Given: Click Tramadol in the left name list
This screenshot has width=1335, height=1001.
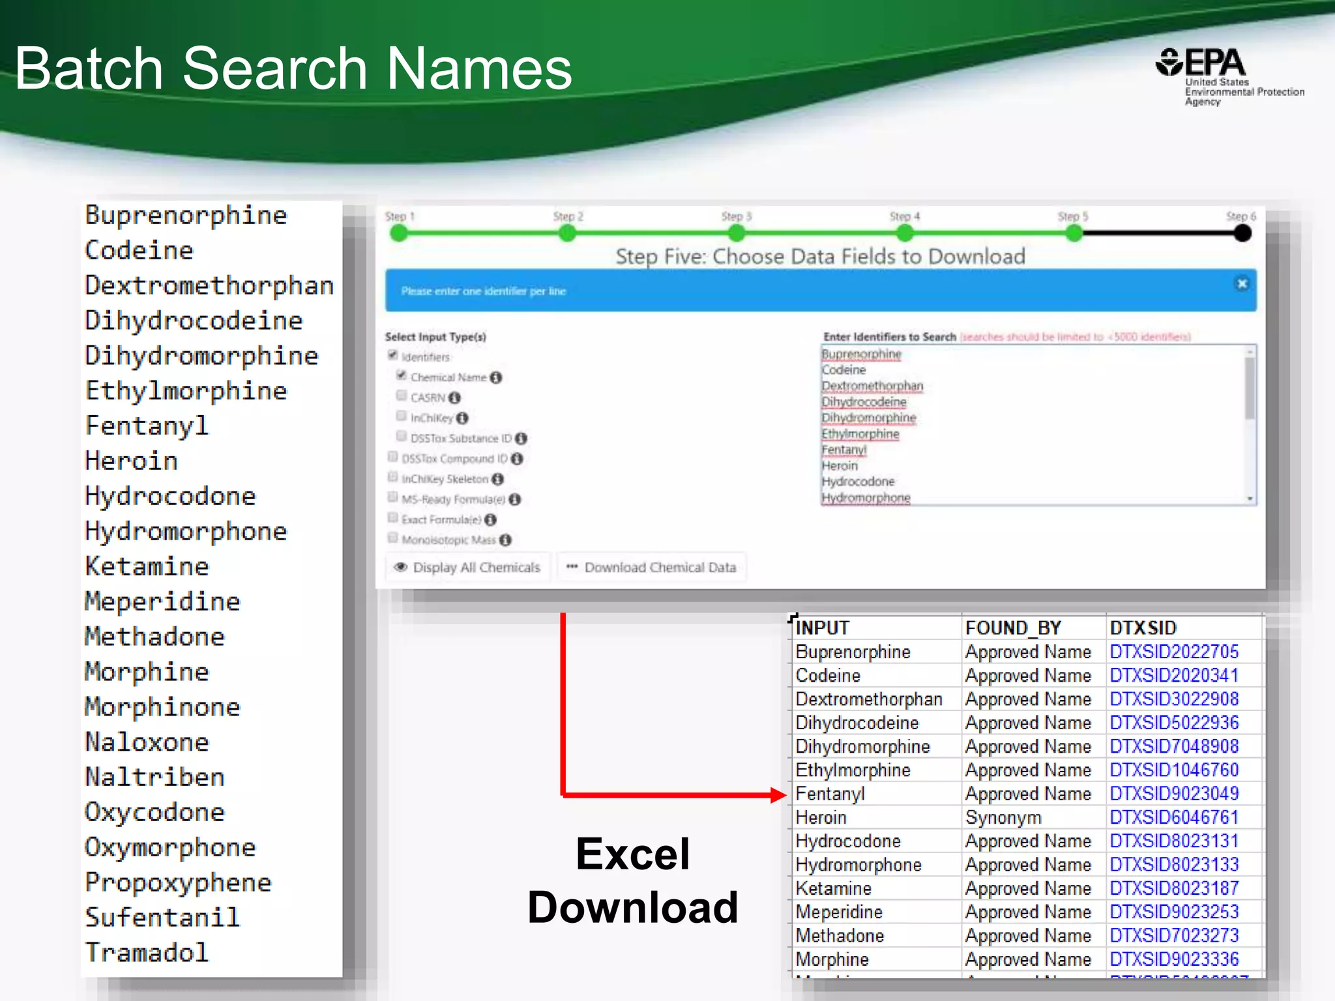Looking at the screenshot, I should point(147,953).
